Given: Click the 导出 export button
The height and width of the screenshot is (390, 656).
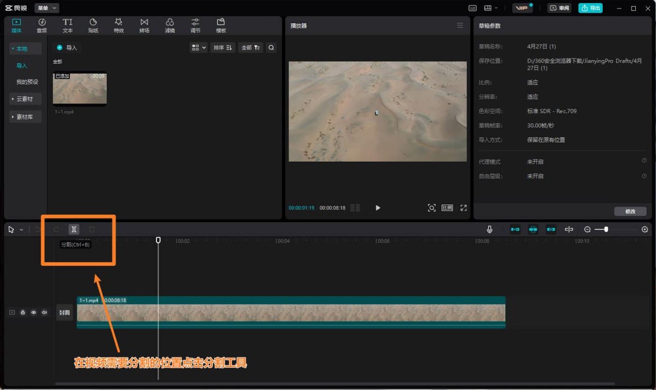Looking at the screenshot, I should (x=590, y=8).
